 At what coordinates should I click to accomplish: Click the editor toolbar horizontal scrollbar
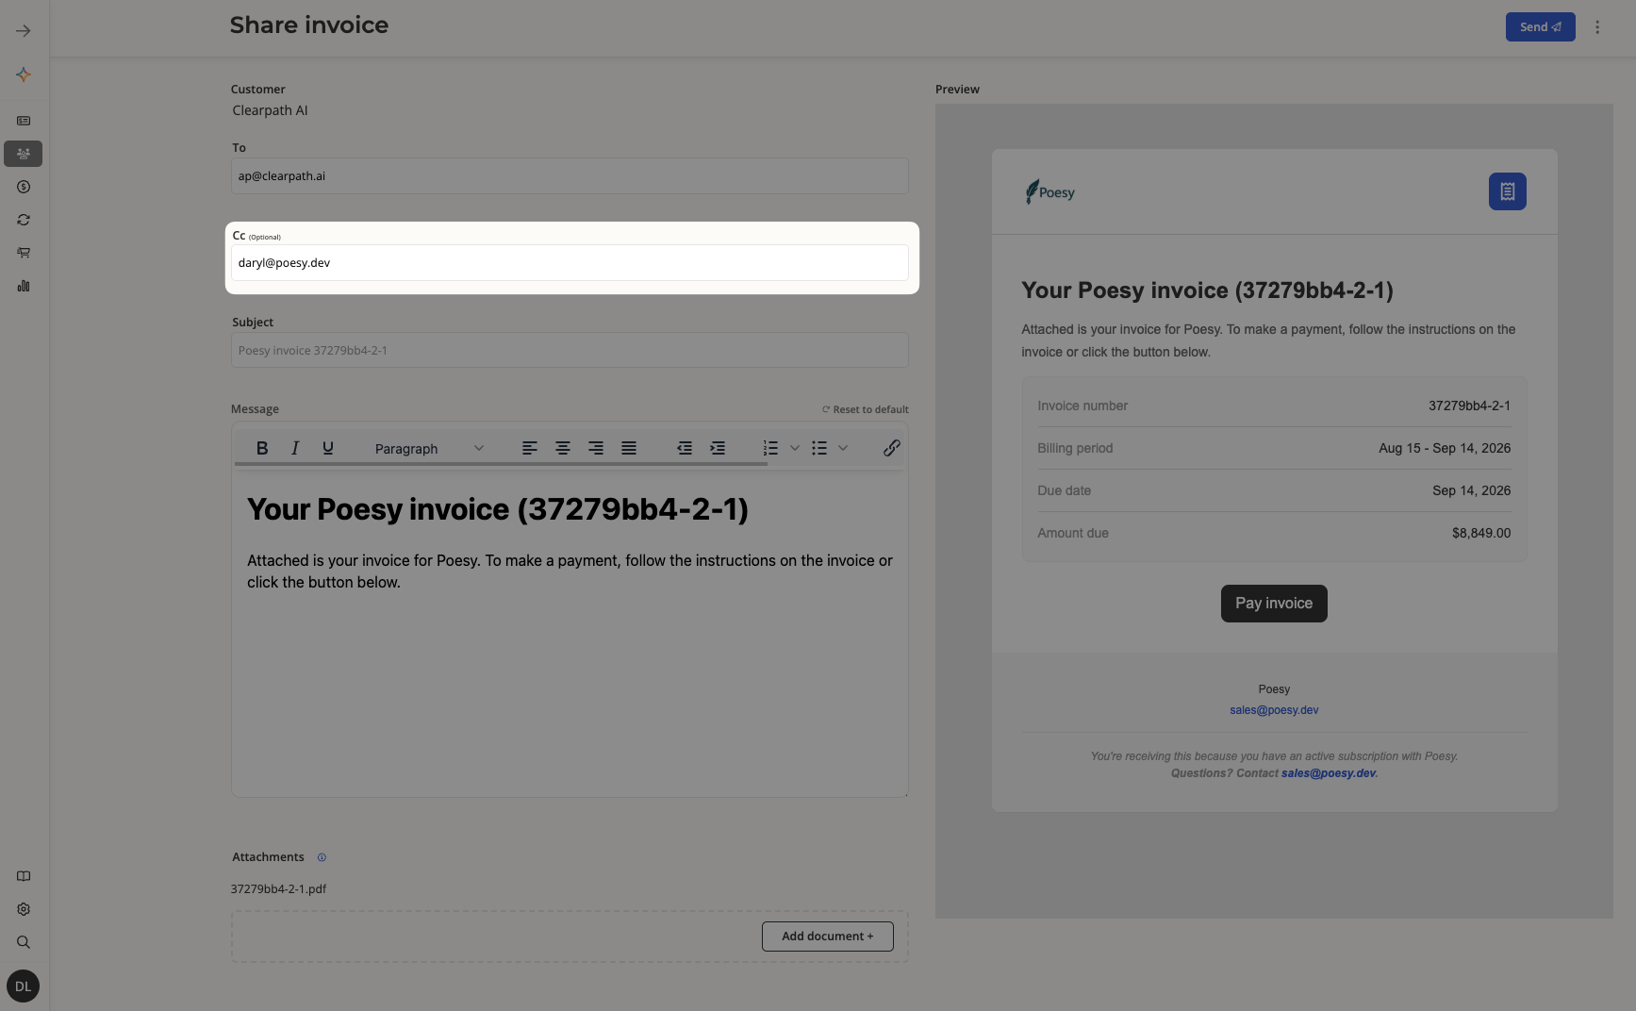pos(501,464)
